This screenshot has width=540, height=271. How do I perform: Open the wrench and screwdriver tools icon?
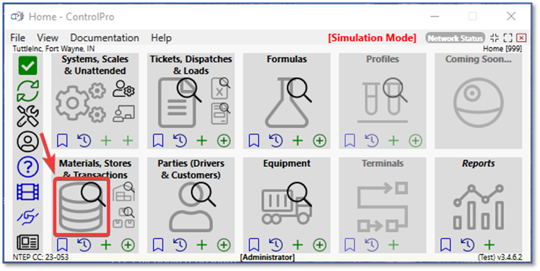pos(27,116)
